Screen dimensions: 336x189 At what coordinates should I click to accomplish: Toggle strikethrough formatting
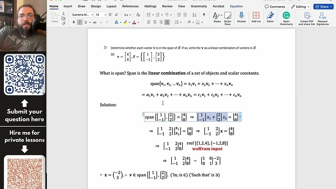(x=95, y=22)
